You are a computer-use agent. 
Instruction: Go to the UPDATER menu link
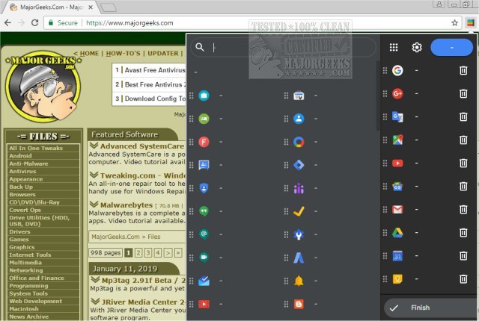(x=162, y=54)
